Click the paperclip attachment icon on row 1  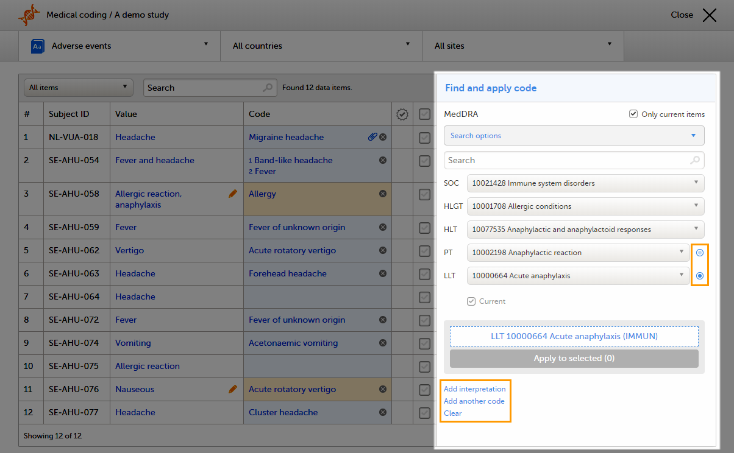point(372,137)
